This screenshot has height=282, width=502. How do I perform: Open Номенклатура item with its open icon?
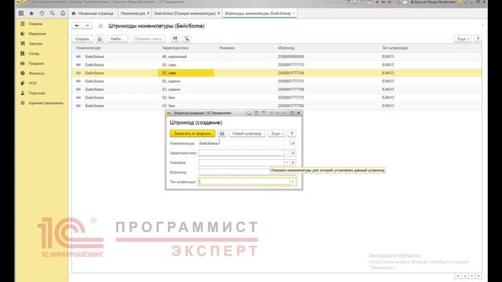coord(293,143)
